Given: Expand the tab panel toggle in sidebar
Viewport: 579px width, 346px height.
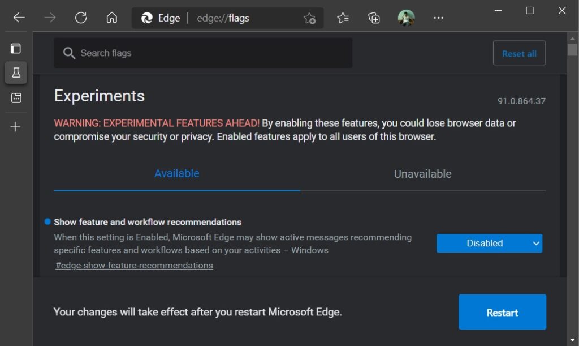Looking at the screenshot, I should [x=15, y=48].
